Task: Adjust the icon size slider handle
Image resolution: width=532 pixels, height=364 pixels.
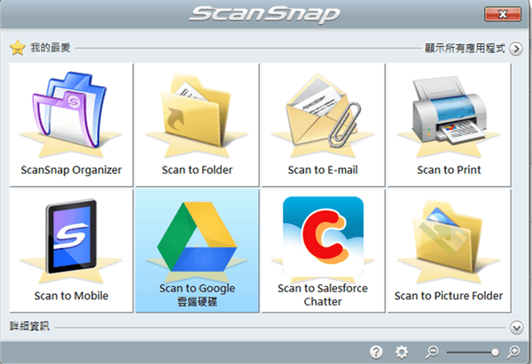Action: click(495, 352)
